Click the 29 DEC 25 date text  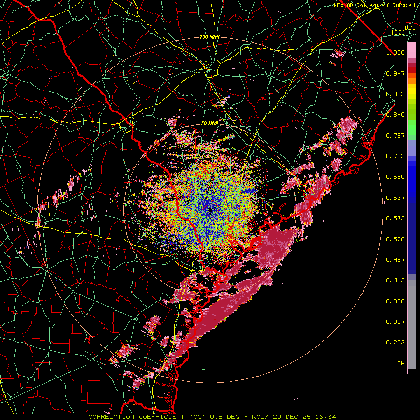(x=292, y=417)
